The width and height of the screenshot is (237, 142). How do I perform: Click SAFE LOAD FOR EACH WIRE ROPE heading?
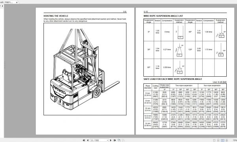point(173,79)
